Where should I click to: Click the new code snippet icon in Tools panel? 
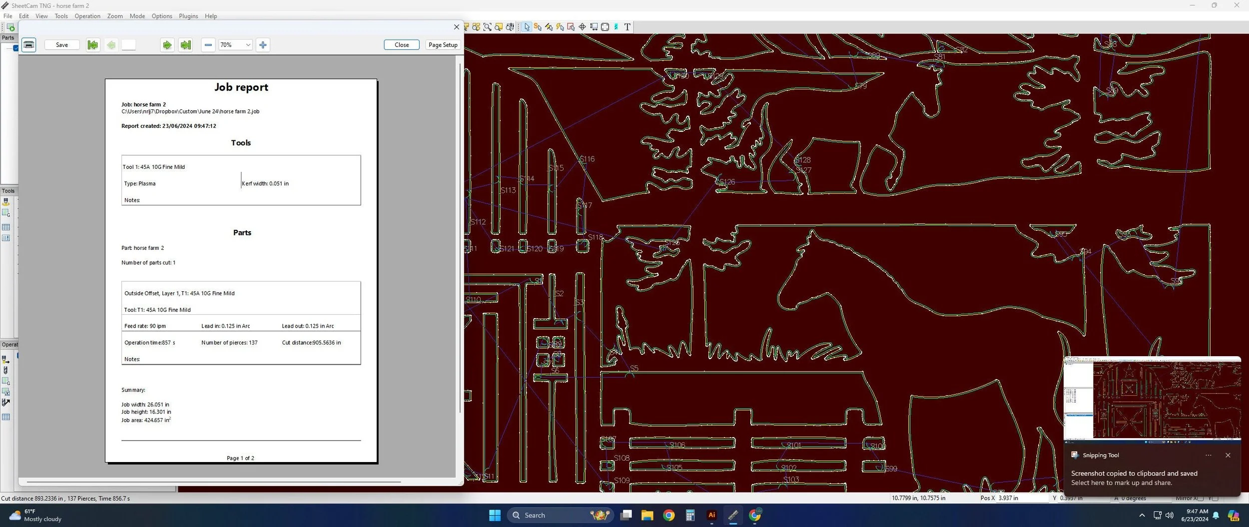click(x=6, y=213)
